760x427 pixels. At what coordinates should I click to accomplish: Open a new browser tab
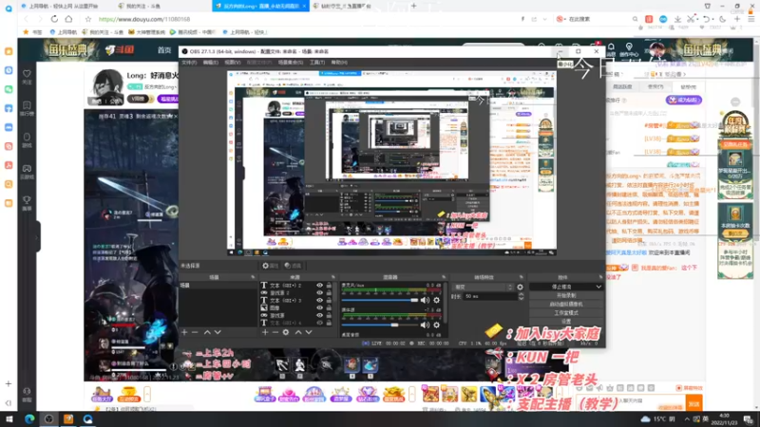pyautogui.click(x=413, y=6)
